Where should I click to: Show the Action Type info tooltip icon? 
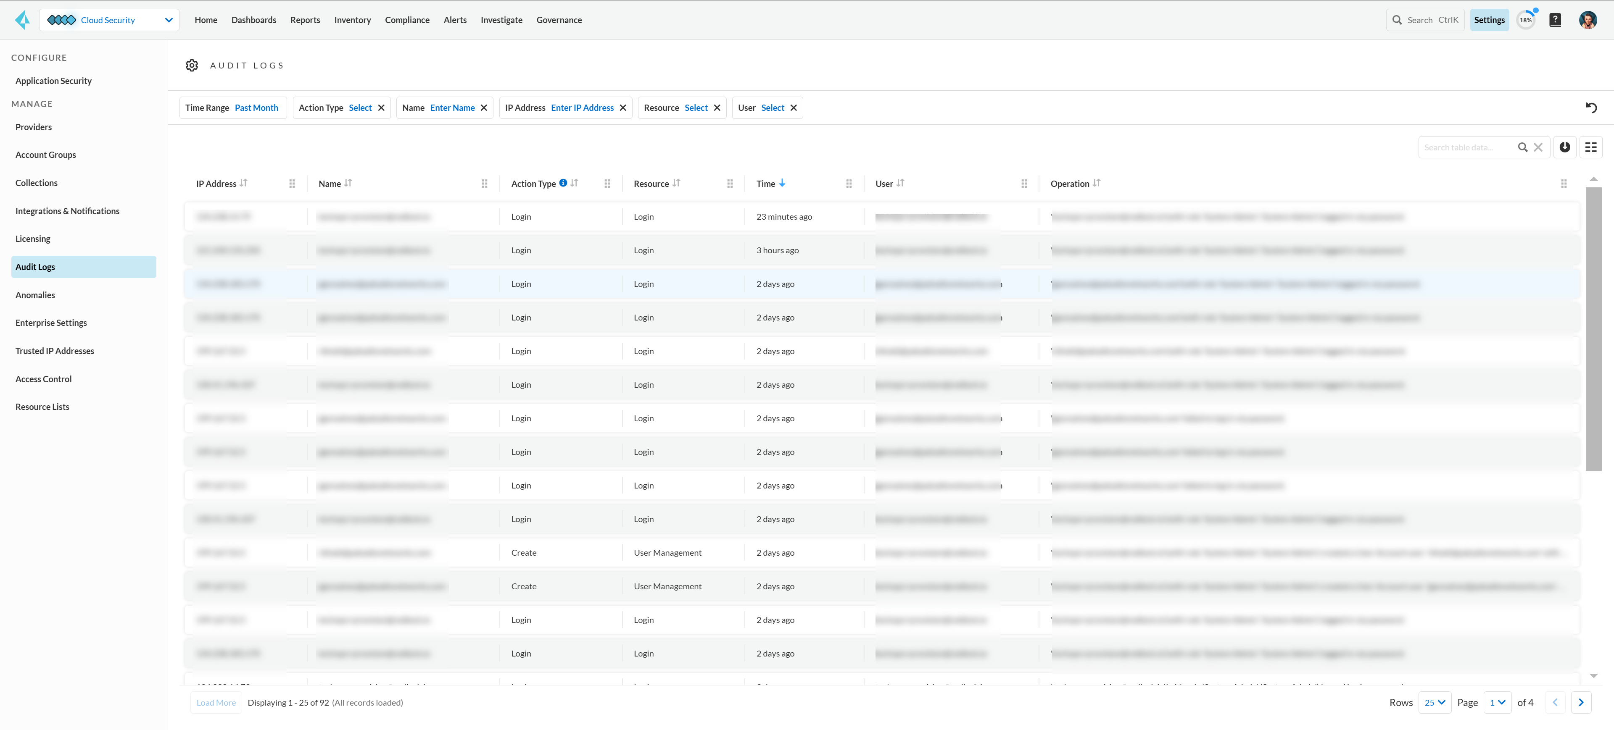pyautogui.click(x=563, y=183)
